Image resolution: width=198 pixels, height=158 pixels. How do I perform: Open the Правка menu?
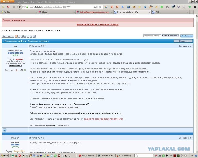(26, 2)
